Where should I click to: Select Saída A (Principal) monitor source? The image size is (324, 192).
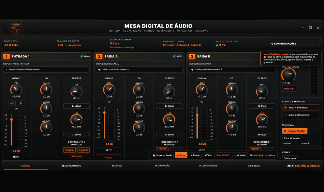pos(301,108)
